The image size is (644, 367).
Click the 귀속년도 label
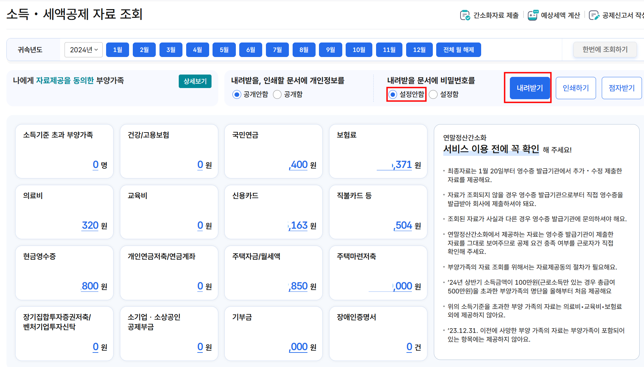pyautogui.click(x=30, y=50)
